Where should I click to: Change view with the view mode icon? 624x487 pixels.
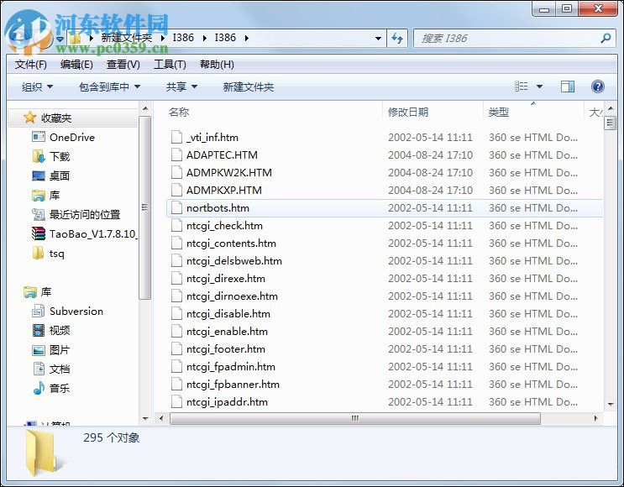tap(521, 86)
